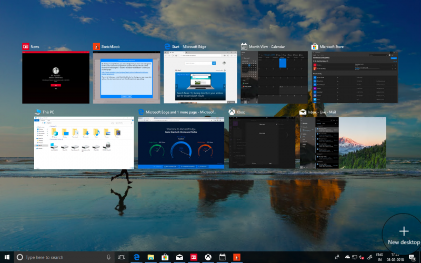This screenshot has height=263, width=421.
Task: Launch Microsoft Store from the taskbar
Action: click(x=165, y=257)
